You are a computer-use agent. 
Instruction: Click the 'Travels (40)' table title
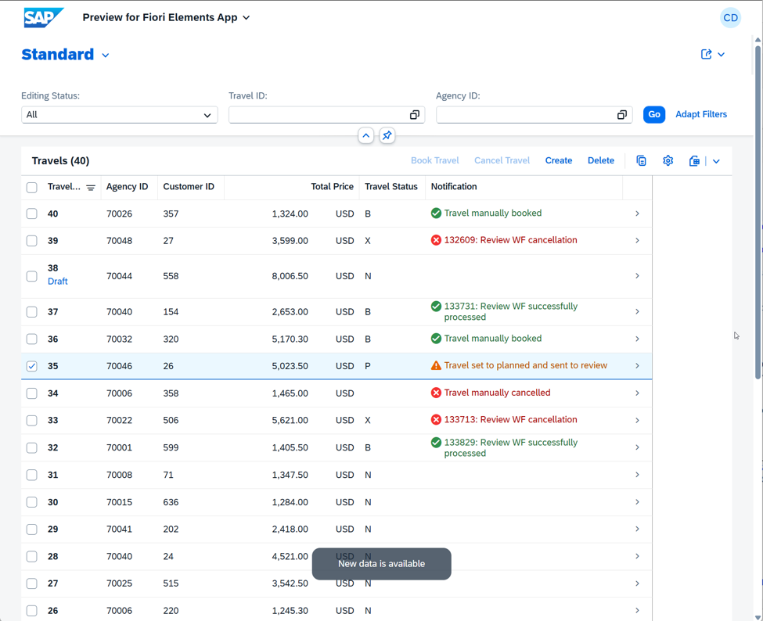[x=61, y=161]
